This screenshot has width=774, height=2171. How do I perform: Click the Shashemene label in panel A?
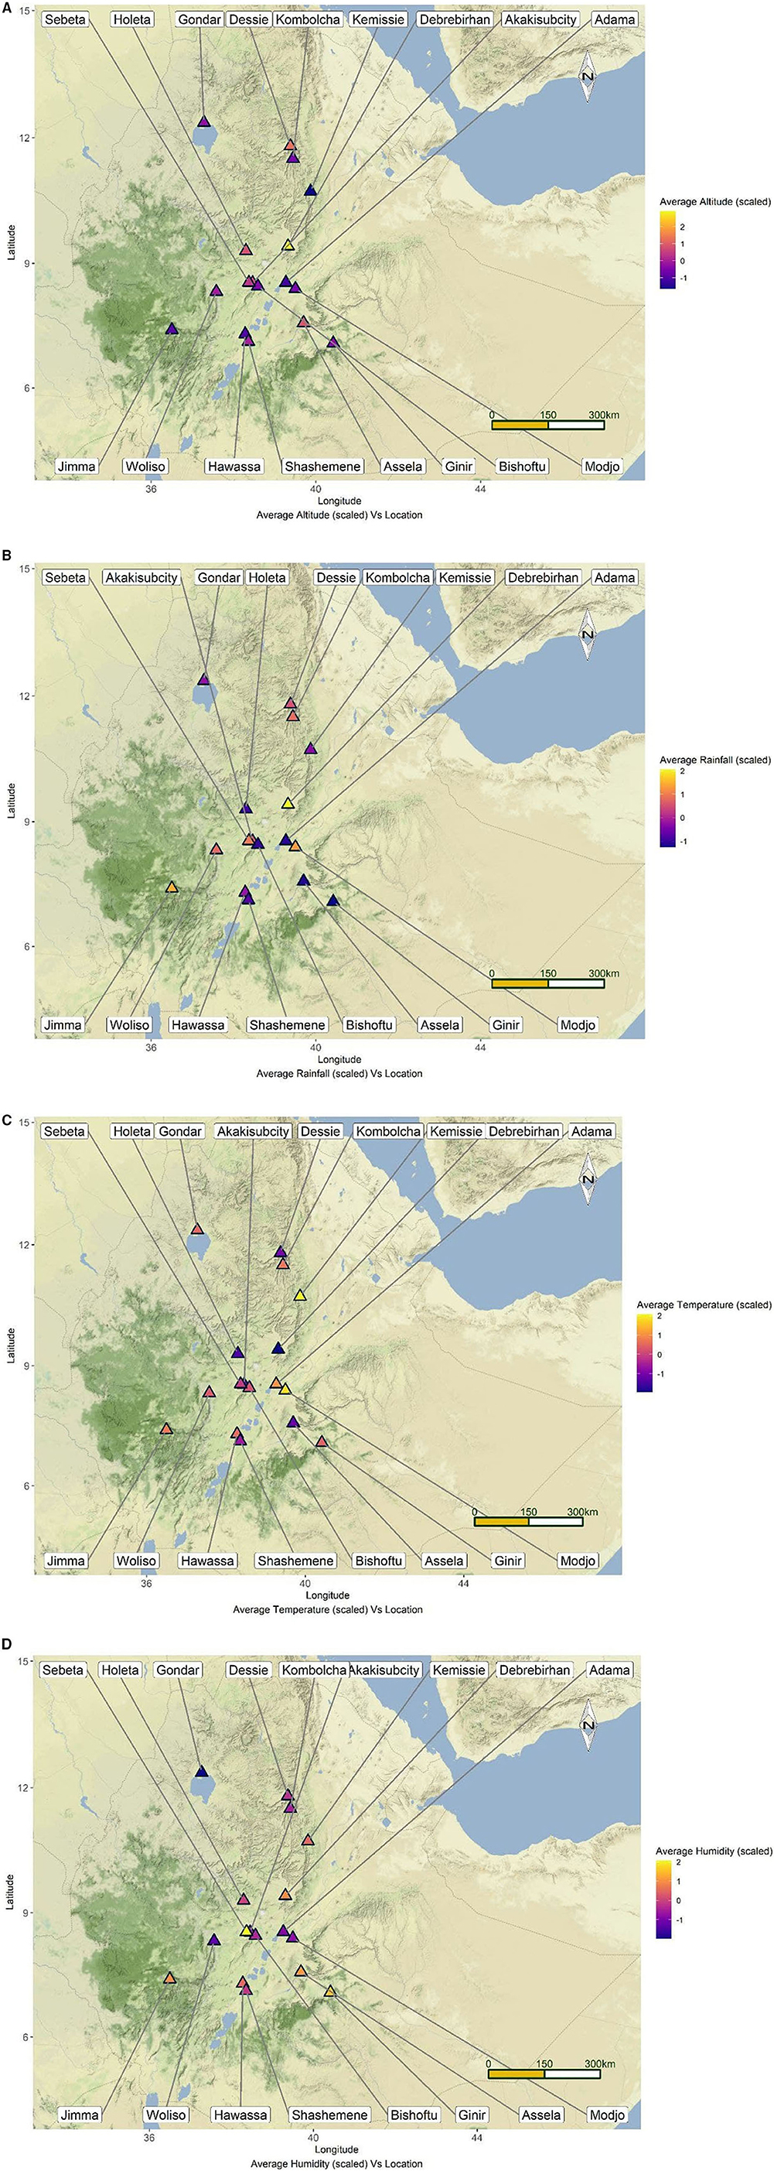click(322, 466)
